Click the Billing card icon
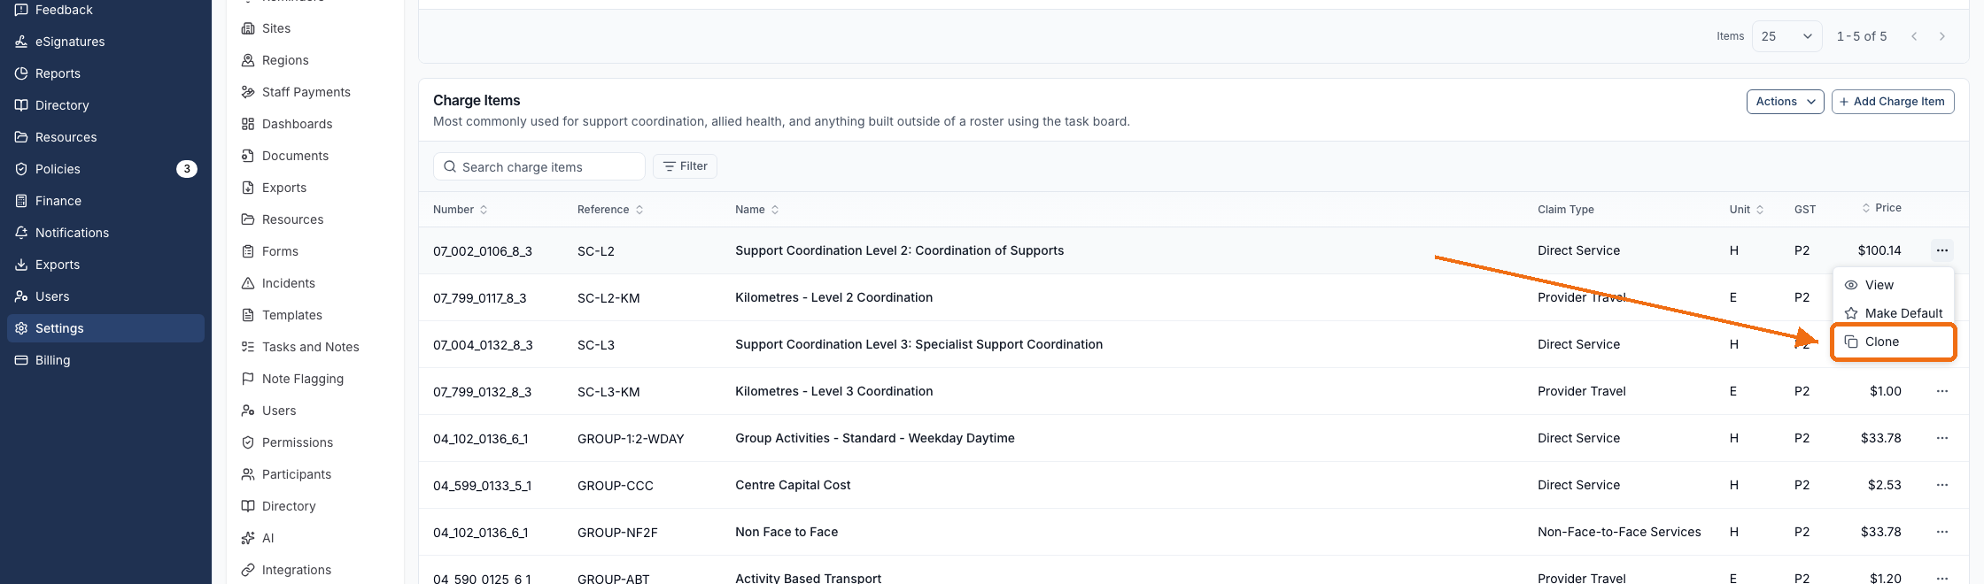Viewport: 1984px width, 584px height. (21, 360)
